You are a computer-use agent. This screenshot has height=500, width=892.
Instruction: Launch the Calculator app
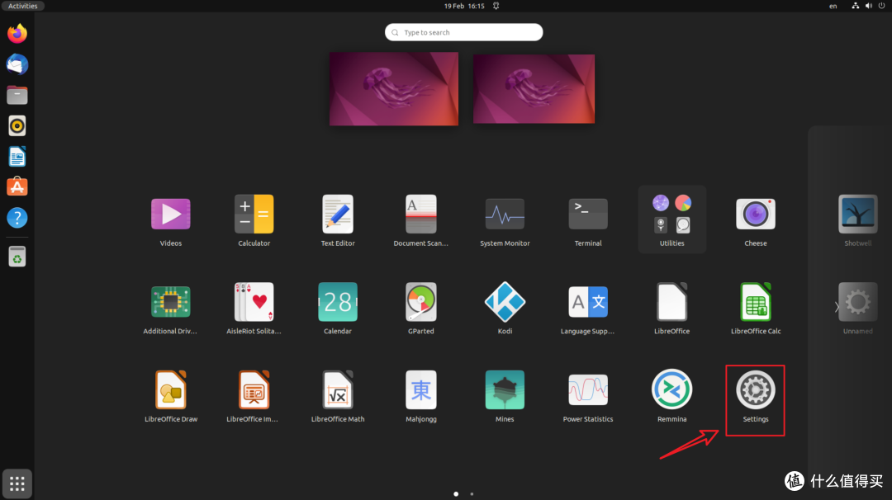pyautogui.click(x=254, y=213)
